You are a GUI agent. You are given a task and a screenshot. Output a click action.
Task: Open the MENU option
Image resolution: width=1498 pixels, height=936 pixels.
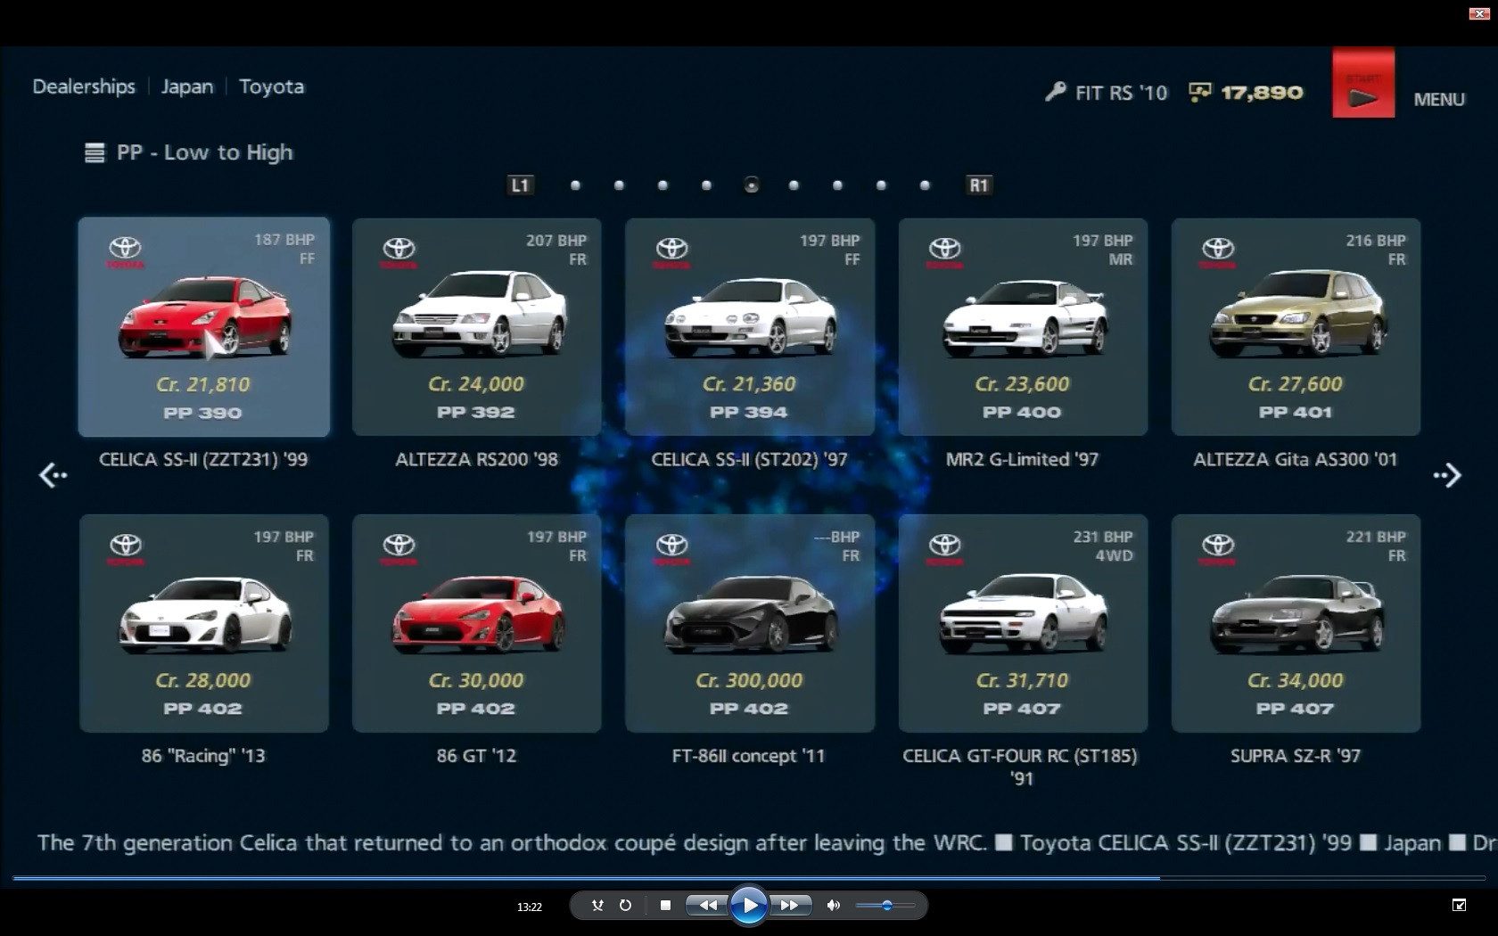pyautogui.click(x=1439, y=100)
